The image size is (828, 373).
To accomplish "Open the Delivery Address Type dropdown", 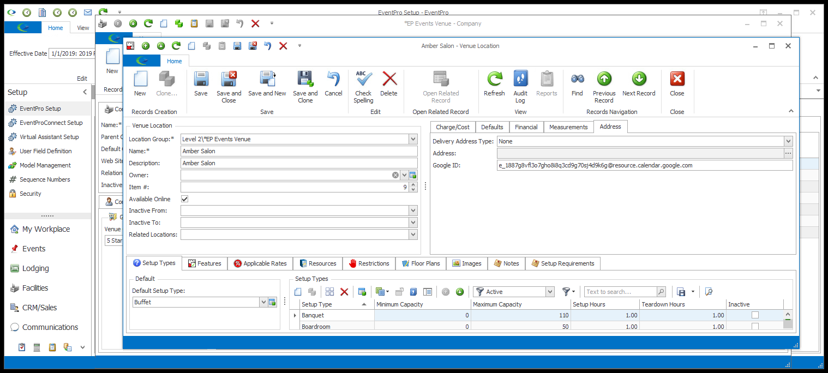I will 788,141.
